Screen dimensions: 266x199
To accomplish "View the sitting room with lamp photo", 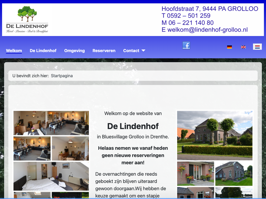I will pyautogui.click(x=70, y=148).
